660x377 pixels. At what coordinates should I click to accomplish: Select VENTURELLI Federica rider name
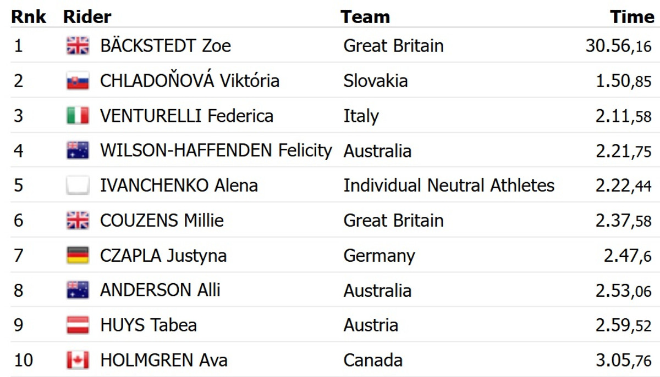186,116
